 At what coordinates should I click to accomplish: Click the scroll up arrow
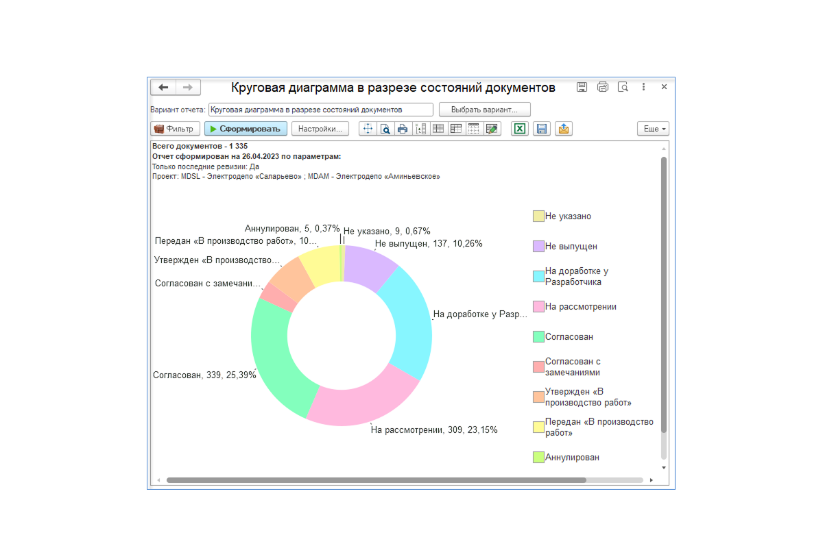[x=663, y=148]
